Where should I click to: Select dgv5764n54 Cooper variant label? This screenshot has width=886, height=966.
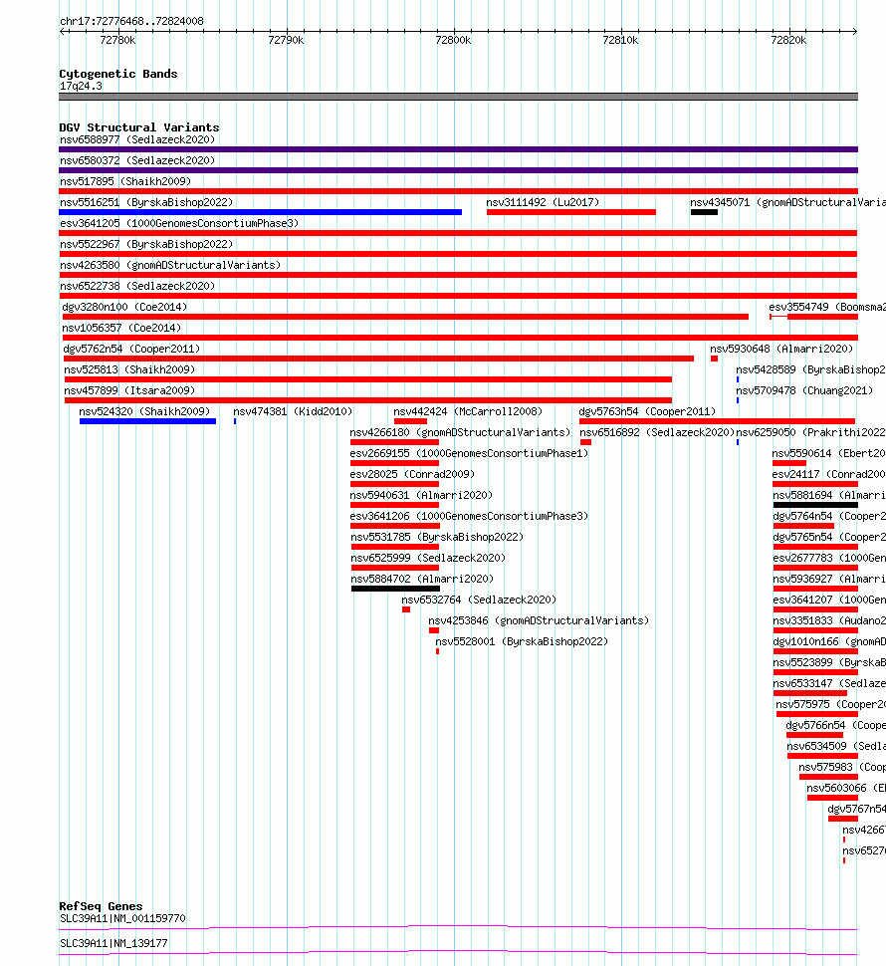[829, 517]
